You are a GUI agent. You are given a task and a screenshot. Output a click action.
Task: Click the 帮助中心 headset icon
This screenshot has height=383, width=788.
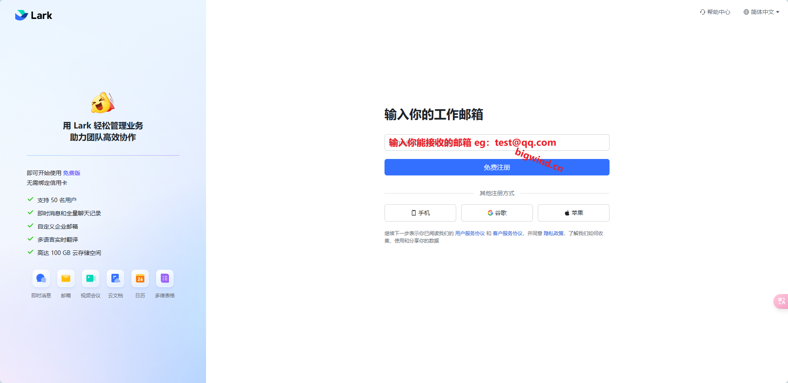point(702,12)
